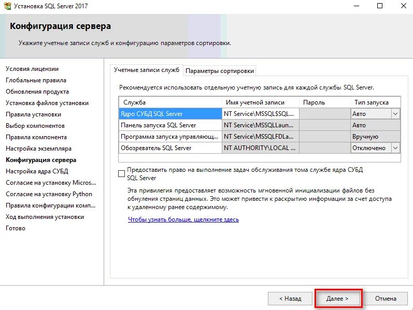Click account name NT Service\MSSQLLaun... cell
The width and height of the screenshot is (413, 310).
coord(261,125)
